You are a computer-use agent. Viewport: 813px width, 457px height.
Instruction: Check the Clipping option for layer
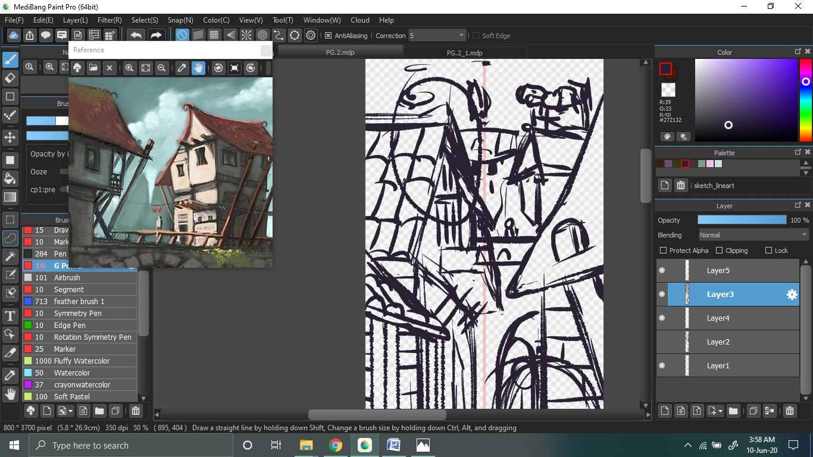719,251
